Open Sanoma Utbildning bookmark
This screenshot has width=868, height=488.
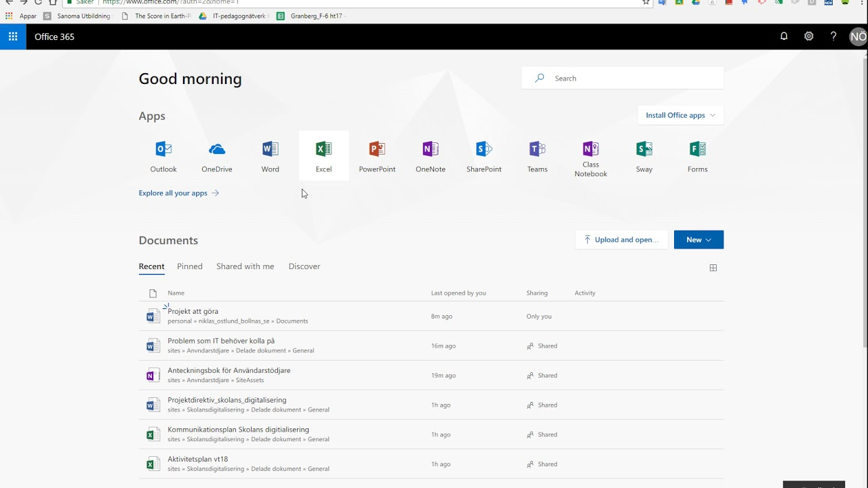78,16
